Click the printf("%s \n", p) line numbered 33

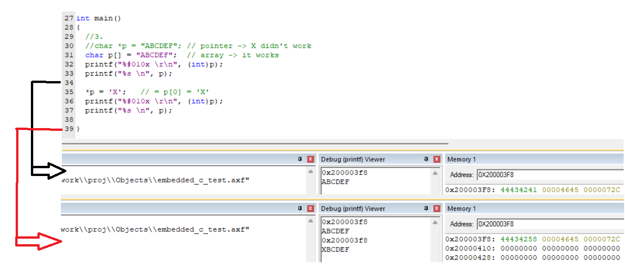coord(129,74)
